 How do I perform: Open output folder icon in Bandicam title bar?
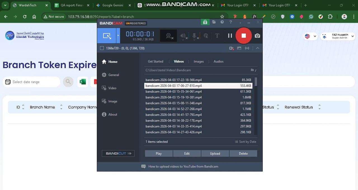coord(214,22)
